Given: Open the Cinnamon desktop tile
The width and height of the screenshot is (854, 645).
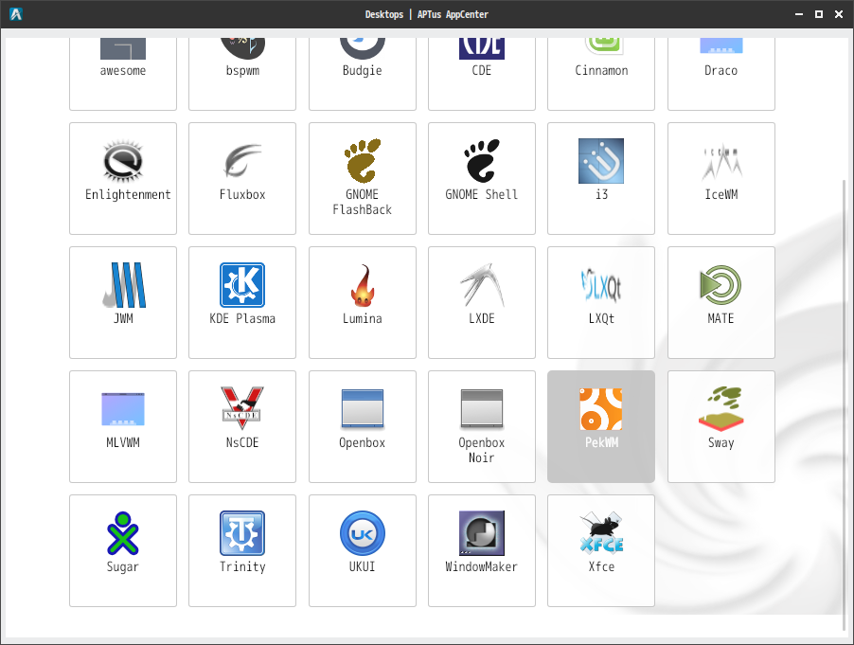Looking at the screenshot, I should [601, 72].
